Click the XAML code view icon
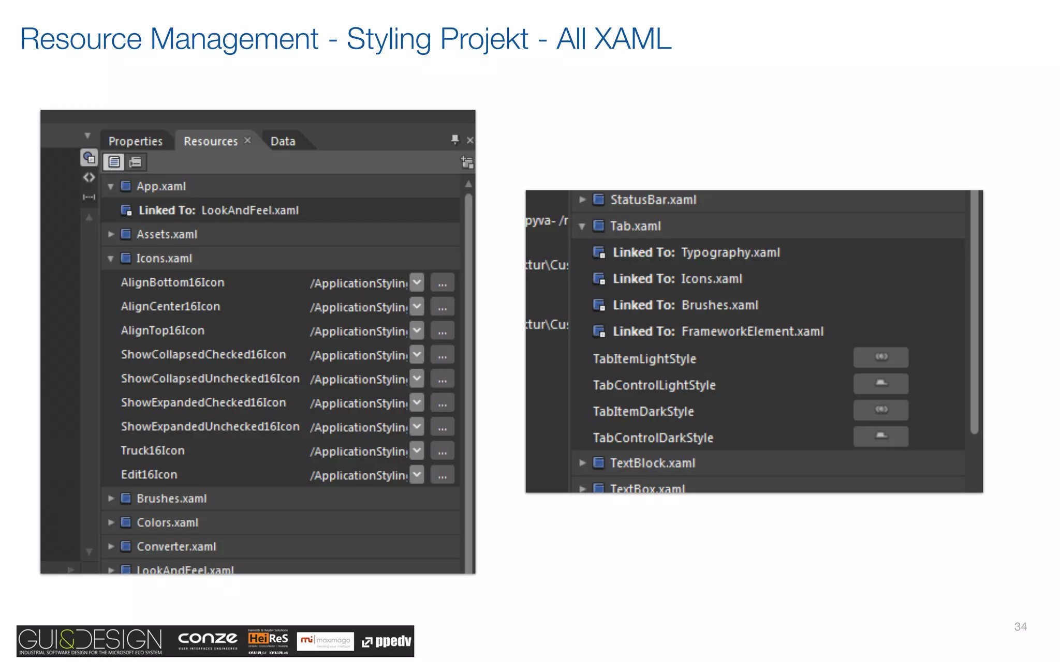 click(89, 177)
